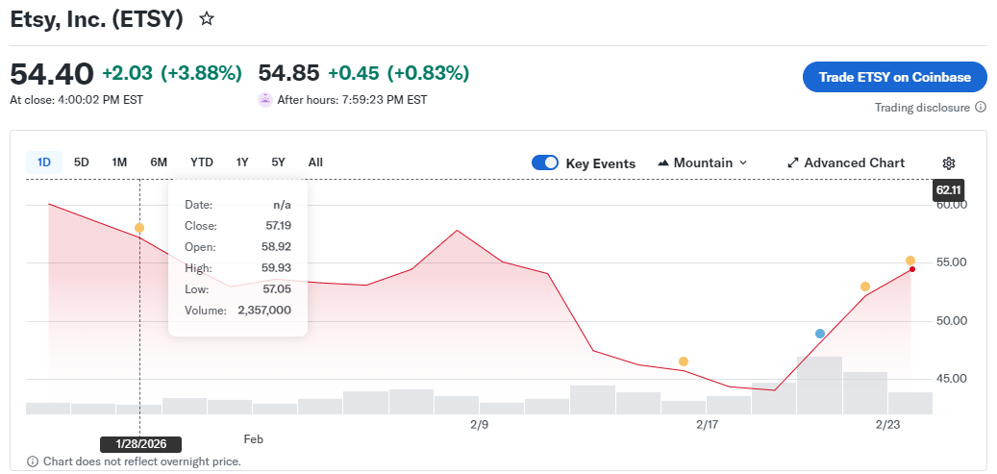Open Advanced Chart expand icon

tap(793, 162)
